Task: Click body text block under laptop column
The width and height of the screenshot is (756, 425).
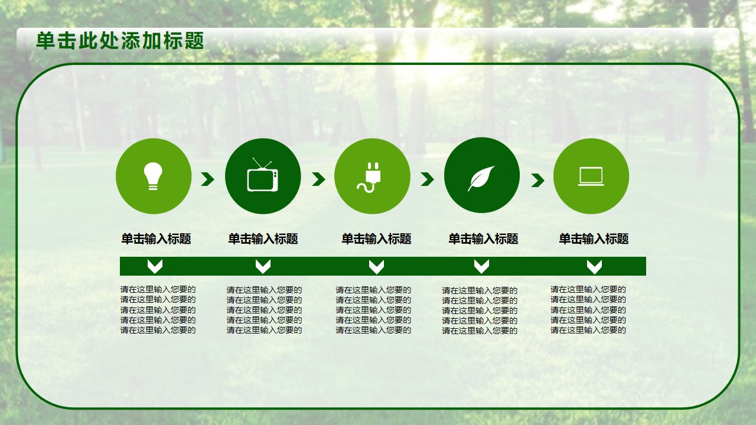Action: [x=589, y=310]
